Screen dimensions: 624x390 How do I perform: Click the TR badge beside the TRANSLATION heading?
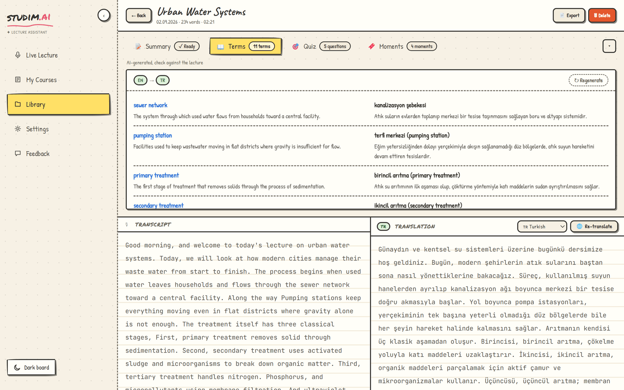click(x=383, y=227)
